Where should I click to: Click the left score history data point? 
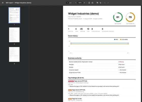click(71, 43)
